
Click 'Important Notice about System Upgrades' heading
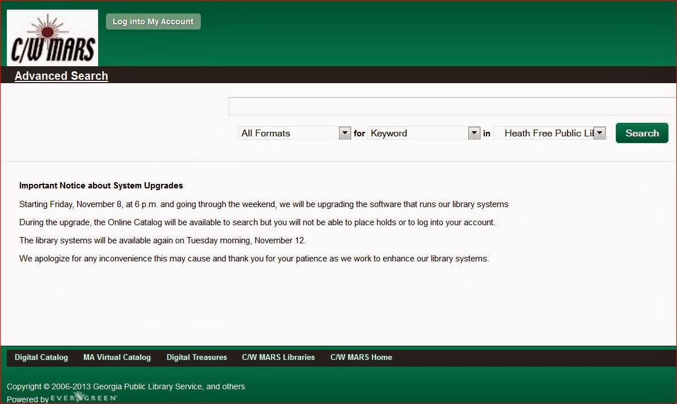(101, 186)
